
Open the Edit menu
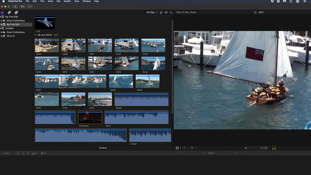point(35,1)
